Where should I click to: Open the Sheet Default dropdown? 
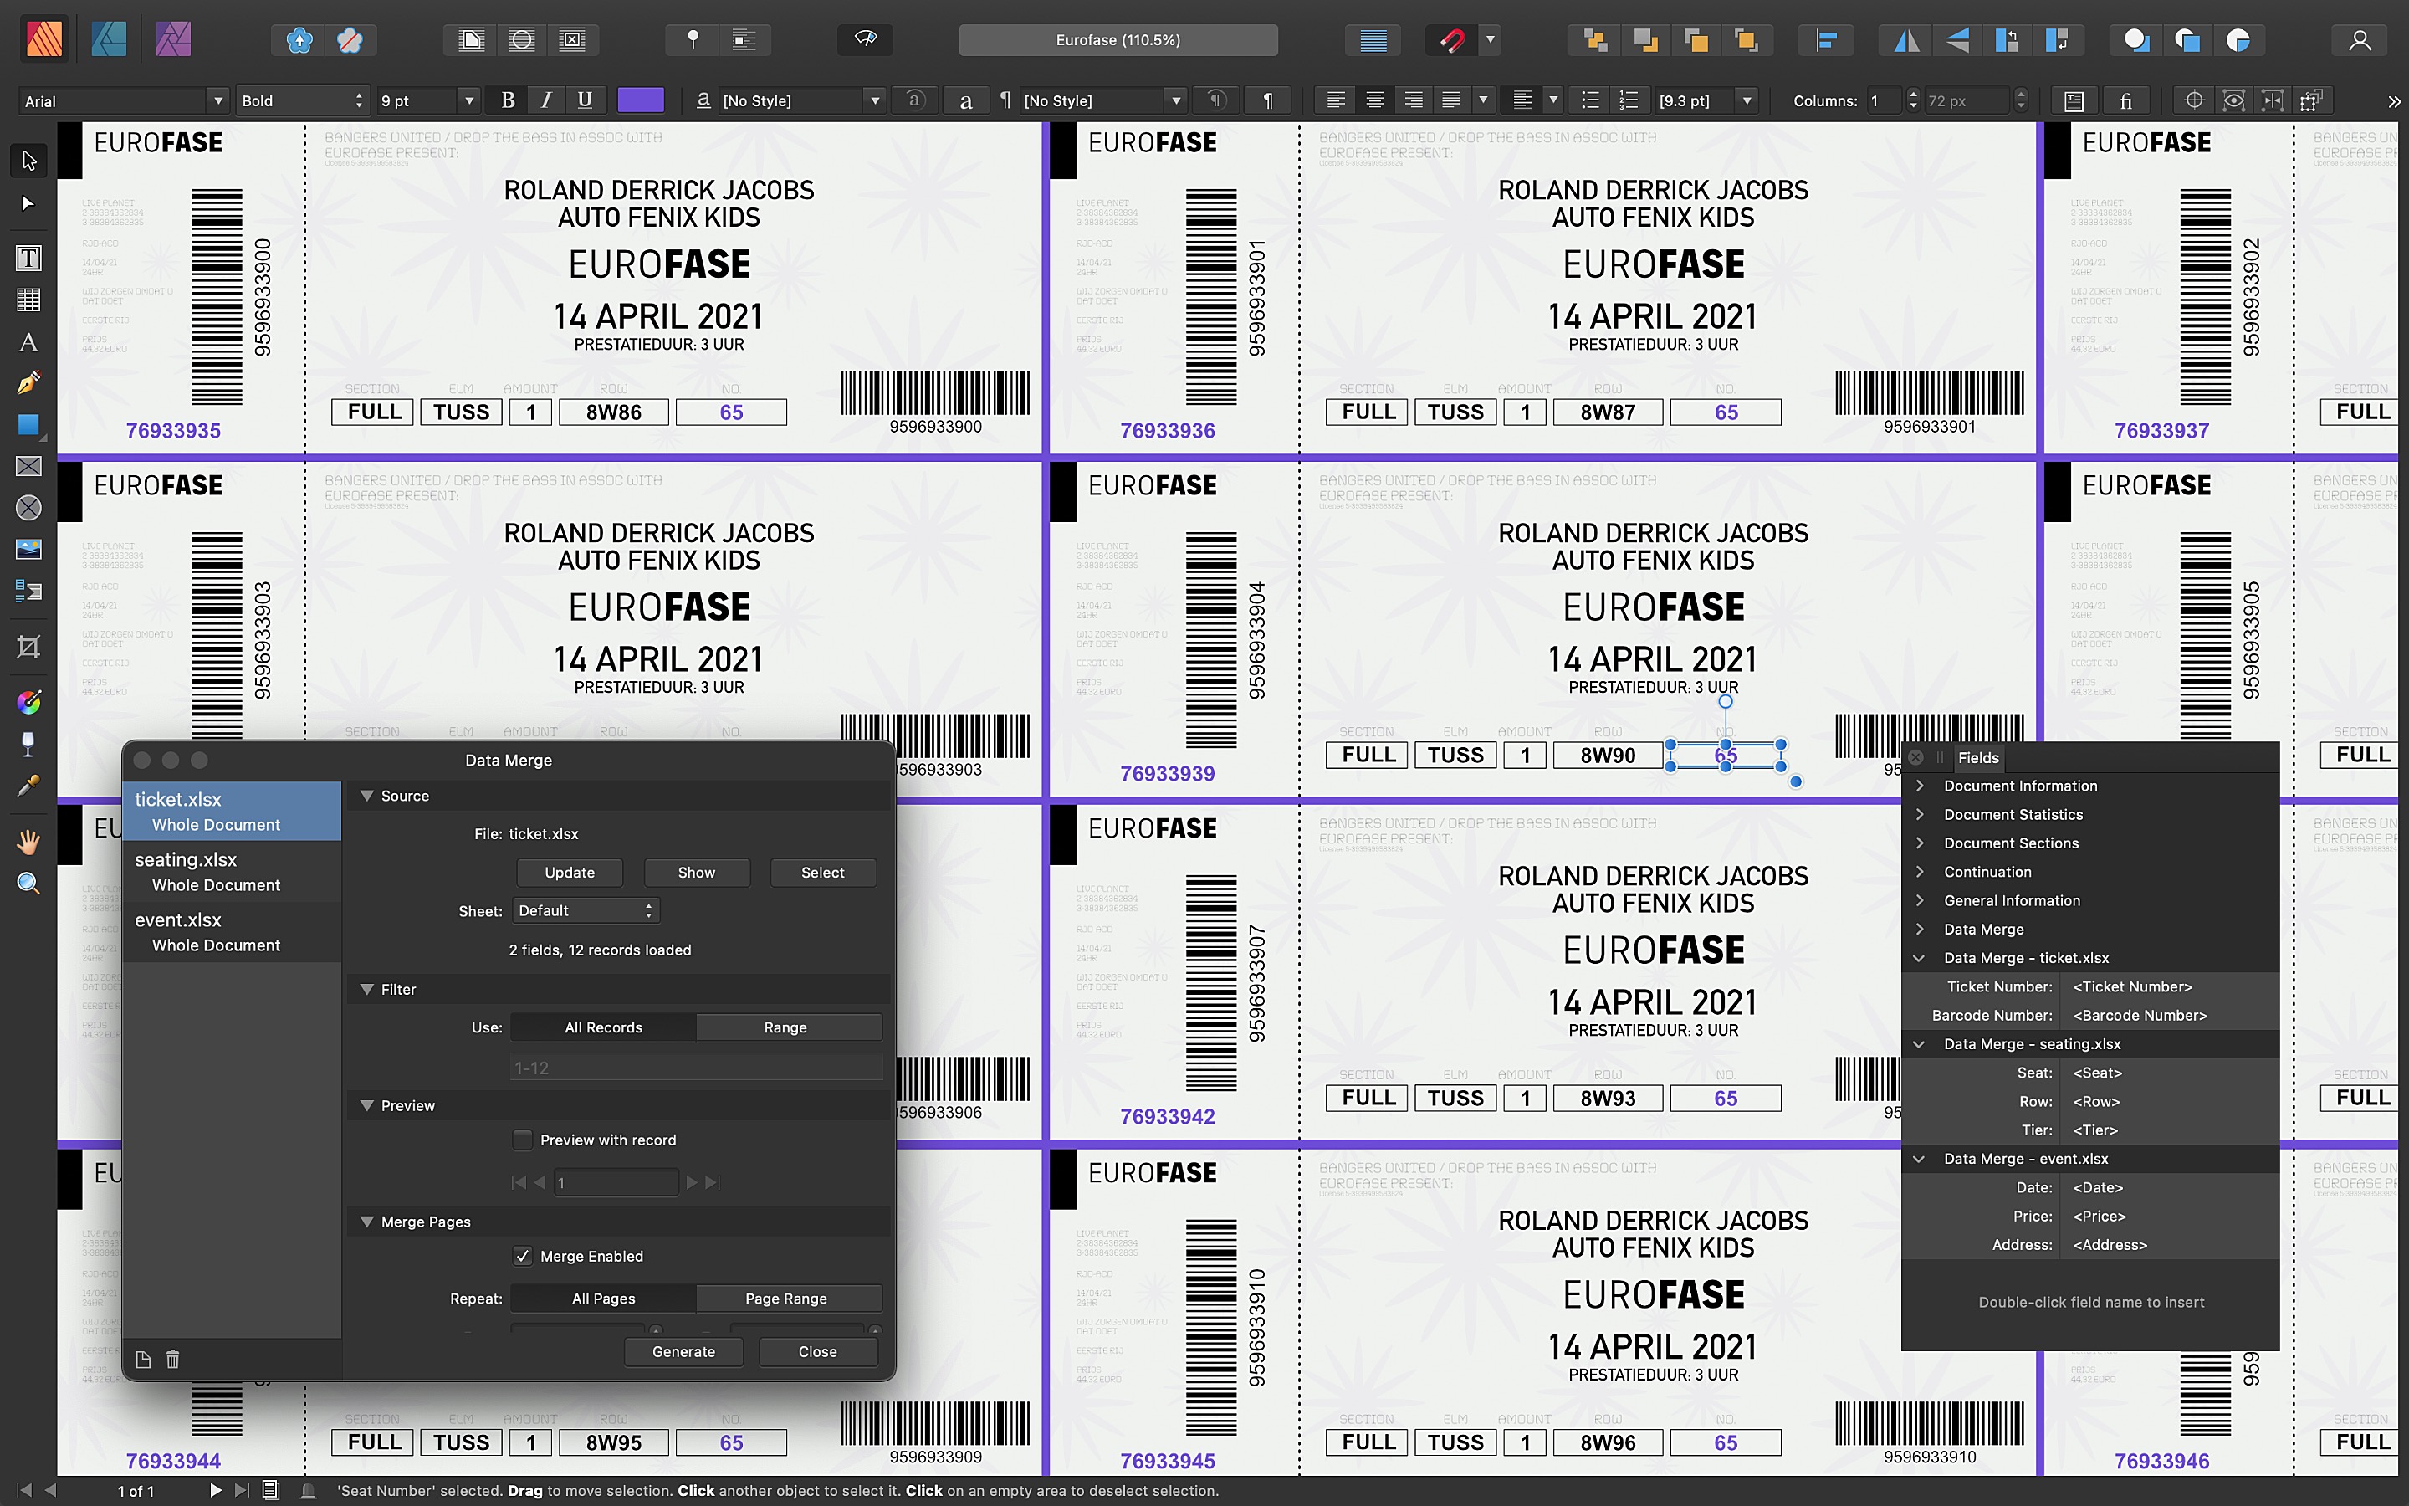(585, 910)
